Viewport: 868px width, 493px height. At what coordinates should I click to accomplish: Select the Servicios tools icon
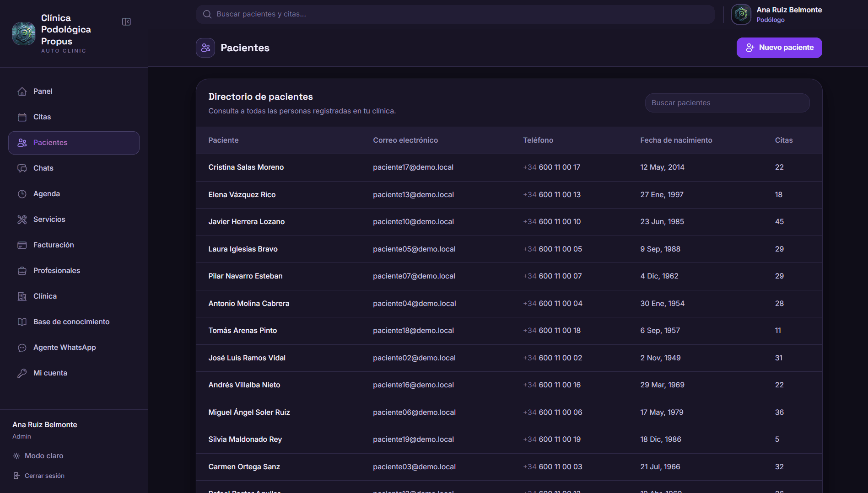tap(22, 220)
